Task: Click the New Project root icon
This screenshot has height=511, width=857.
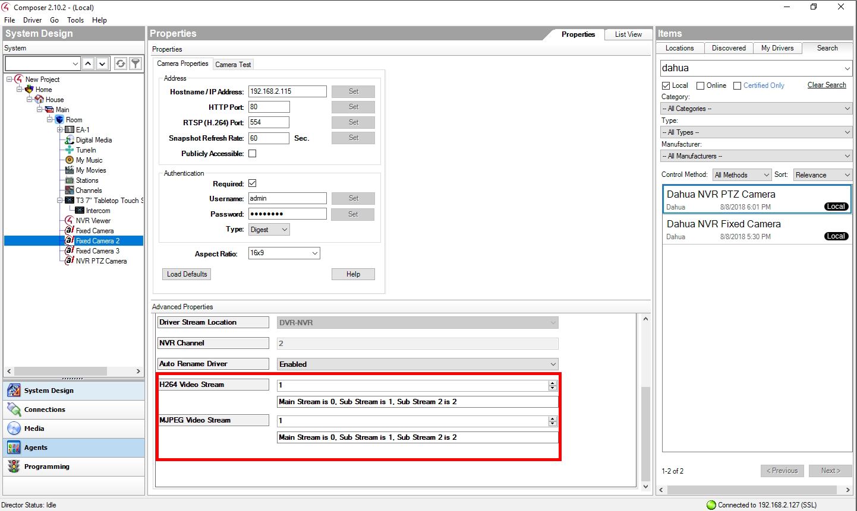Action: pos(19,80)
